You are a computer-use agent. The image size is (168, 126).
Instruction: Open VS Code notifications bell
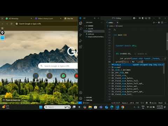(x=166, y=103)
